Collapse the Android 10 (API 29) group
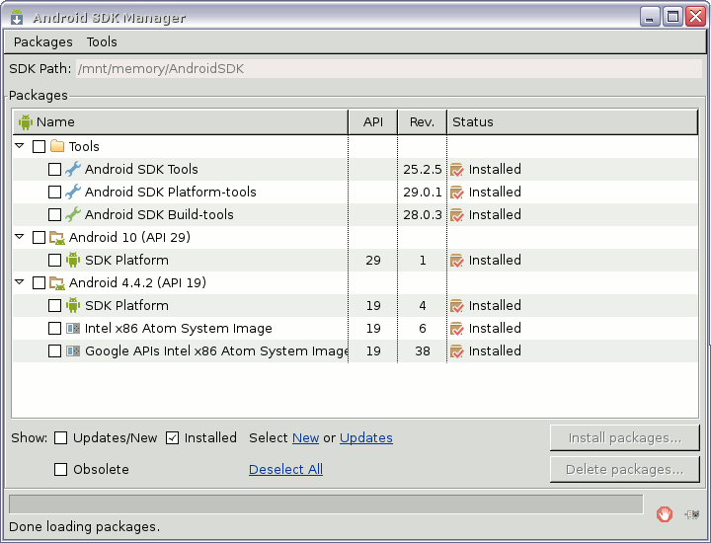The width and height of the screenshot is (711, 543). (20, 237)
